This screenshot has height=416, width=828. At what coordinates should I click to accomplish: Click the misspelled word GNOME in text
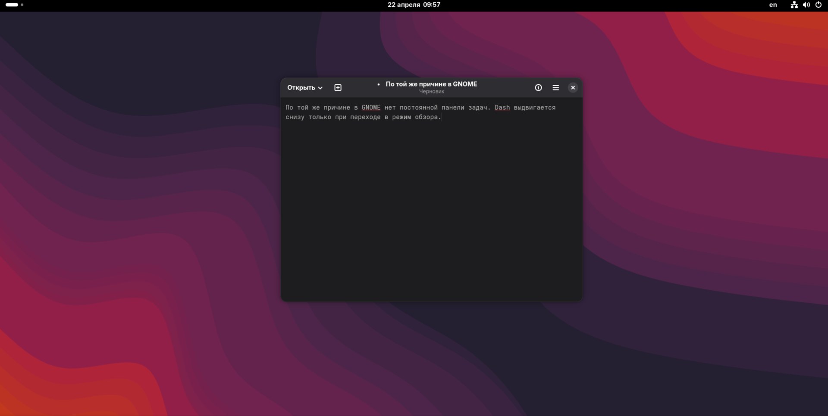(371, 108)
